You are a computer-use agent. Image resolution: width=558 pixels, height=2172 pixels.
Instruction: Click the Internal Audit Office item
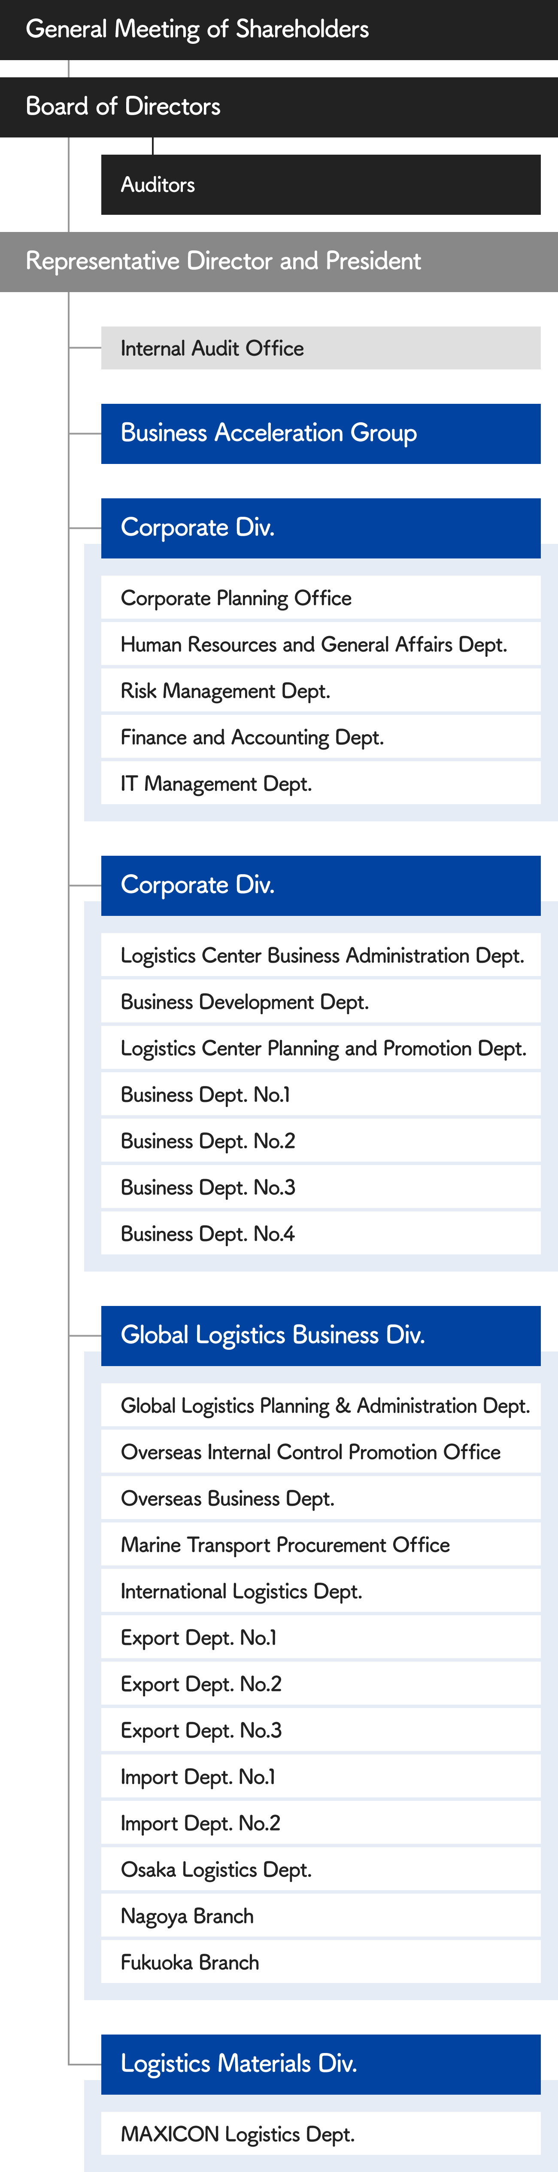(320, 348)
